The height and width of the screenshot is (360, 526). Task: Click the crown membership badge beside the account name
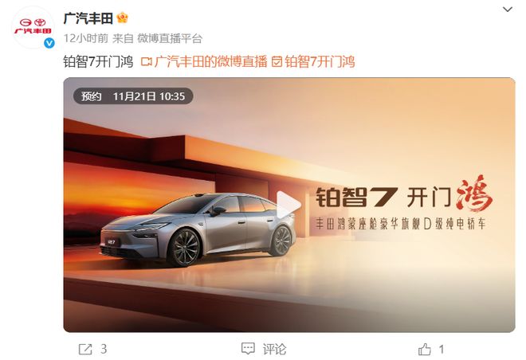point(123,18)
